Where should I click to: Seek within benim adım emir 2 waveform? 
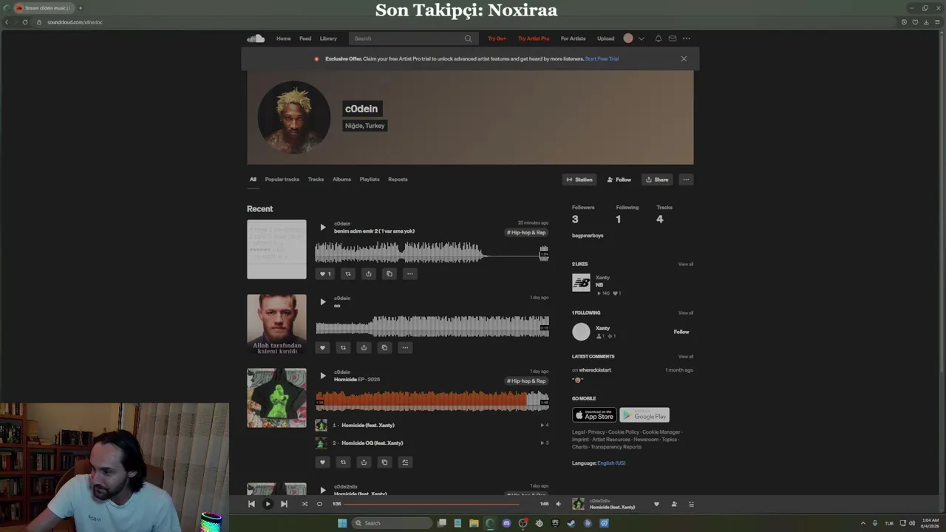[x=432, y=253]
